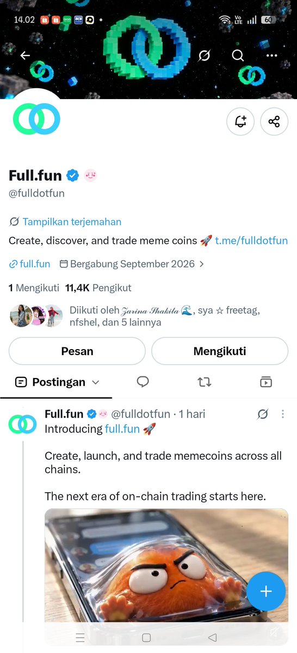Open the orange creature post image

166,565
